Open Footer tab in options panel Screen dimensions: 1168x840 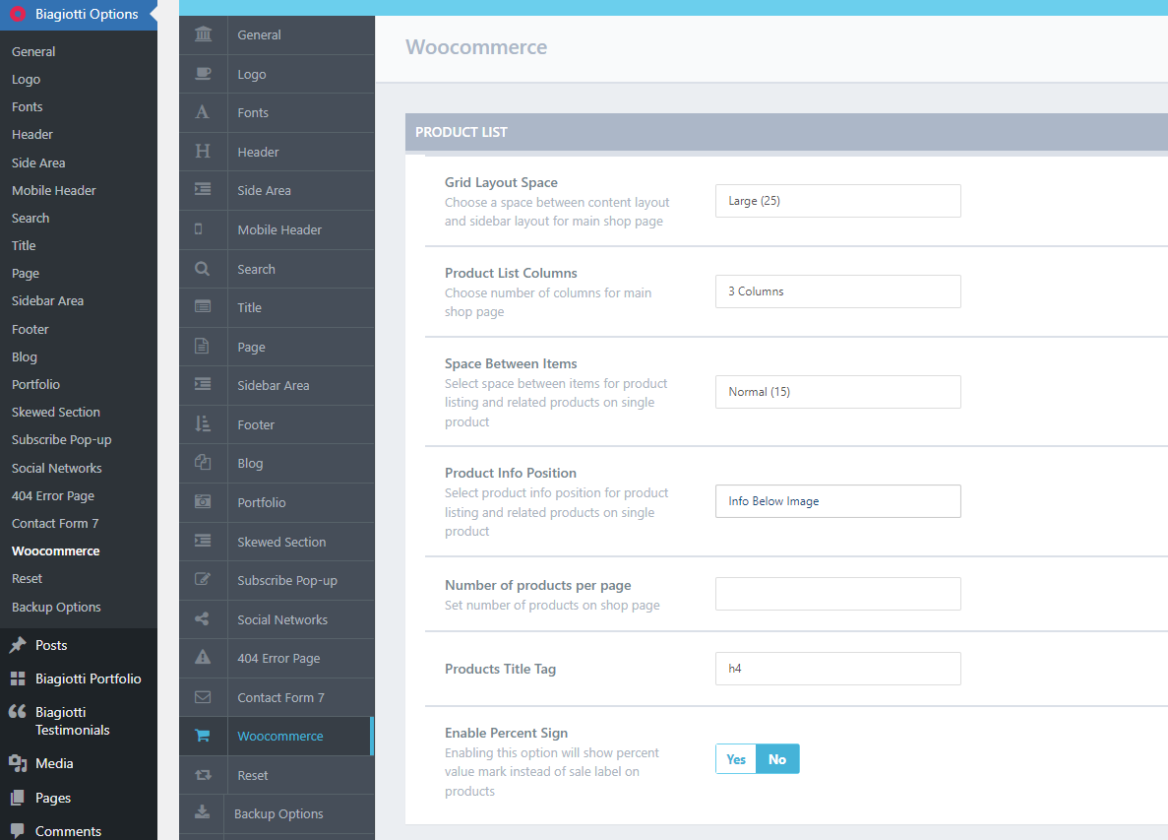tap(277, 424)
